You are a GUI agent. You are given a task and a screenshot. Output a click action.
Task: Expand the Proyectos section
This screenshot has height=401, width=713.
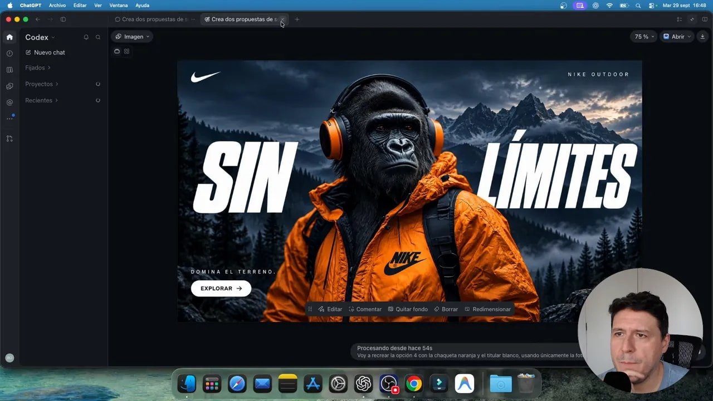coord(42,84)
